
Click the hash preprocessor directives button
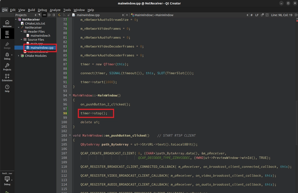click(x=251, y=15)
